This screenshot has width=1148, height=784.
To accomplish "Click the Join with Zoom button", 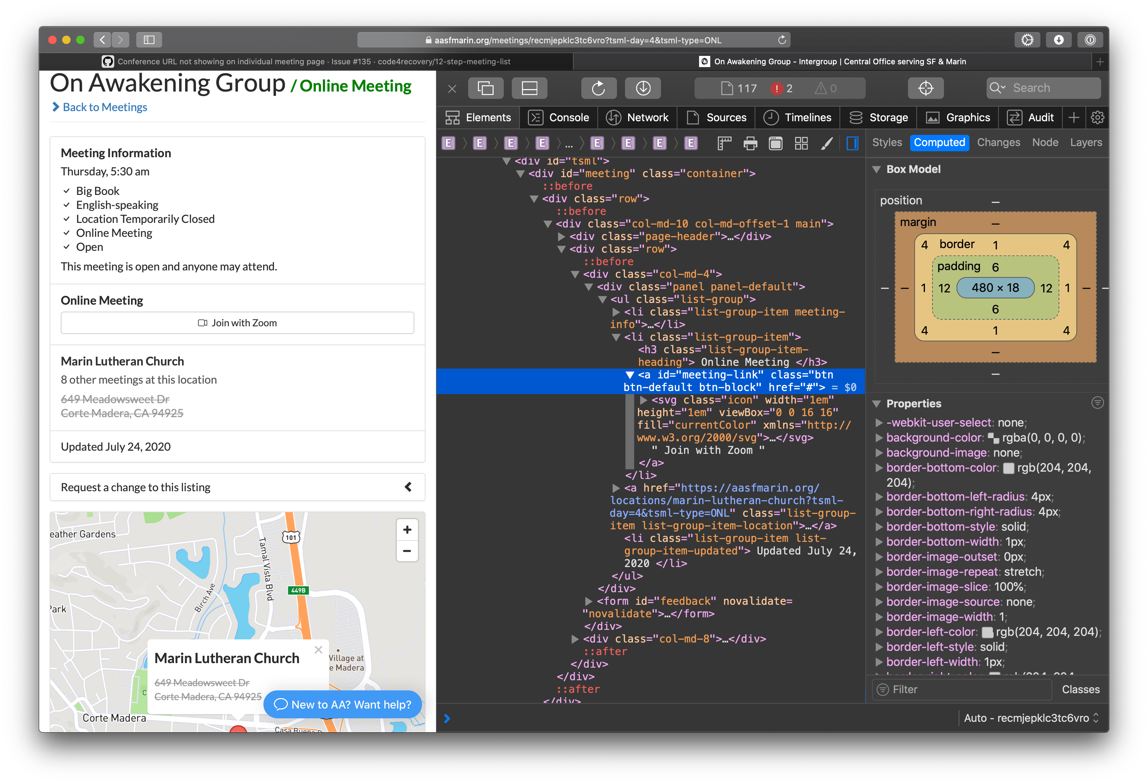I will coord(237,323).
